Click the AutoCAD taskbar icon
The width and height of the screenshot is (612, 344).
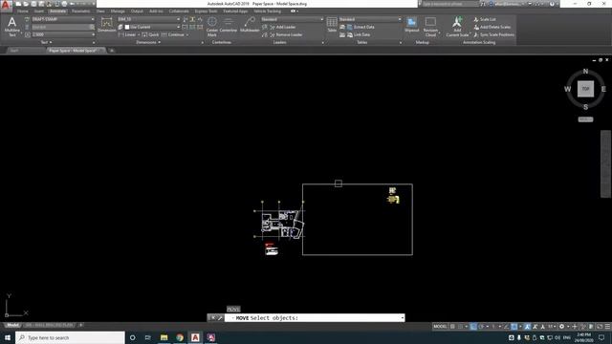pos(195,337)
